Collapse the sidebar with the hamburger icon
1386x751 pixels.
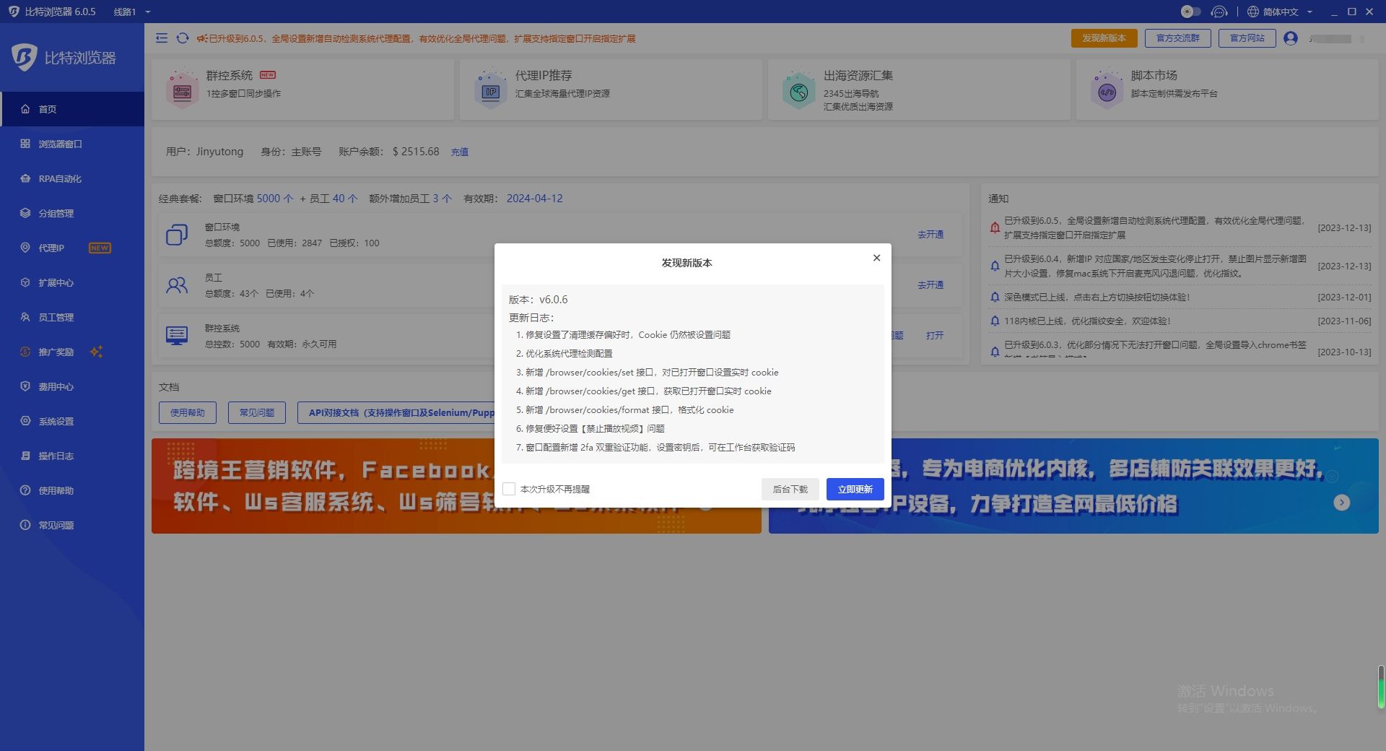[x=162, y=38]
